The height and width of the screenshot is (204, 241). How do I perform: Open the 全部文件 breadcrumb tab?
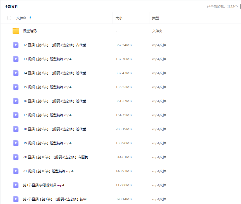pyautogui.click(x=11, y=6)
